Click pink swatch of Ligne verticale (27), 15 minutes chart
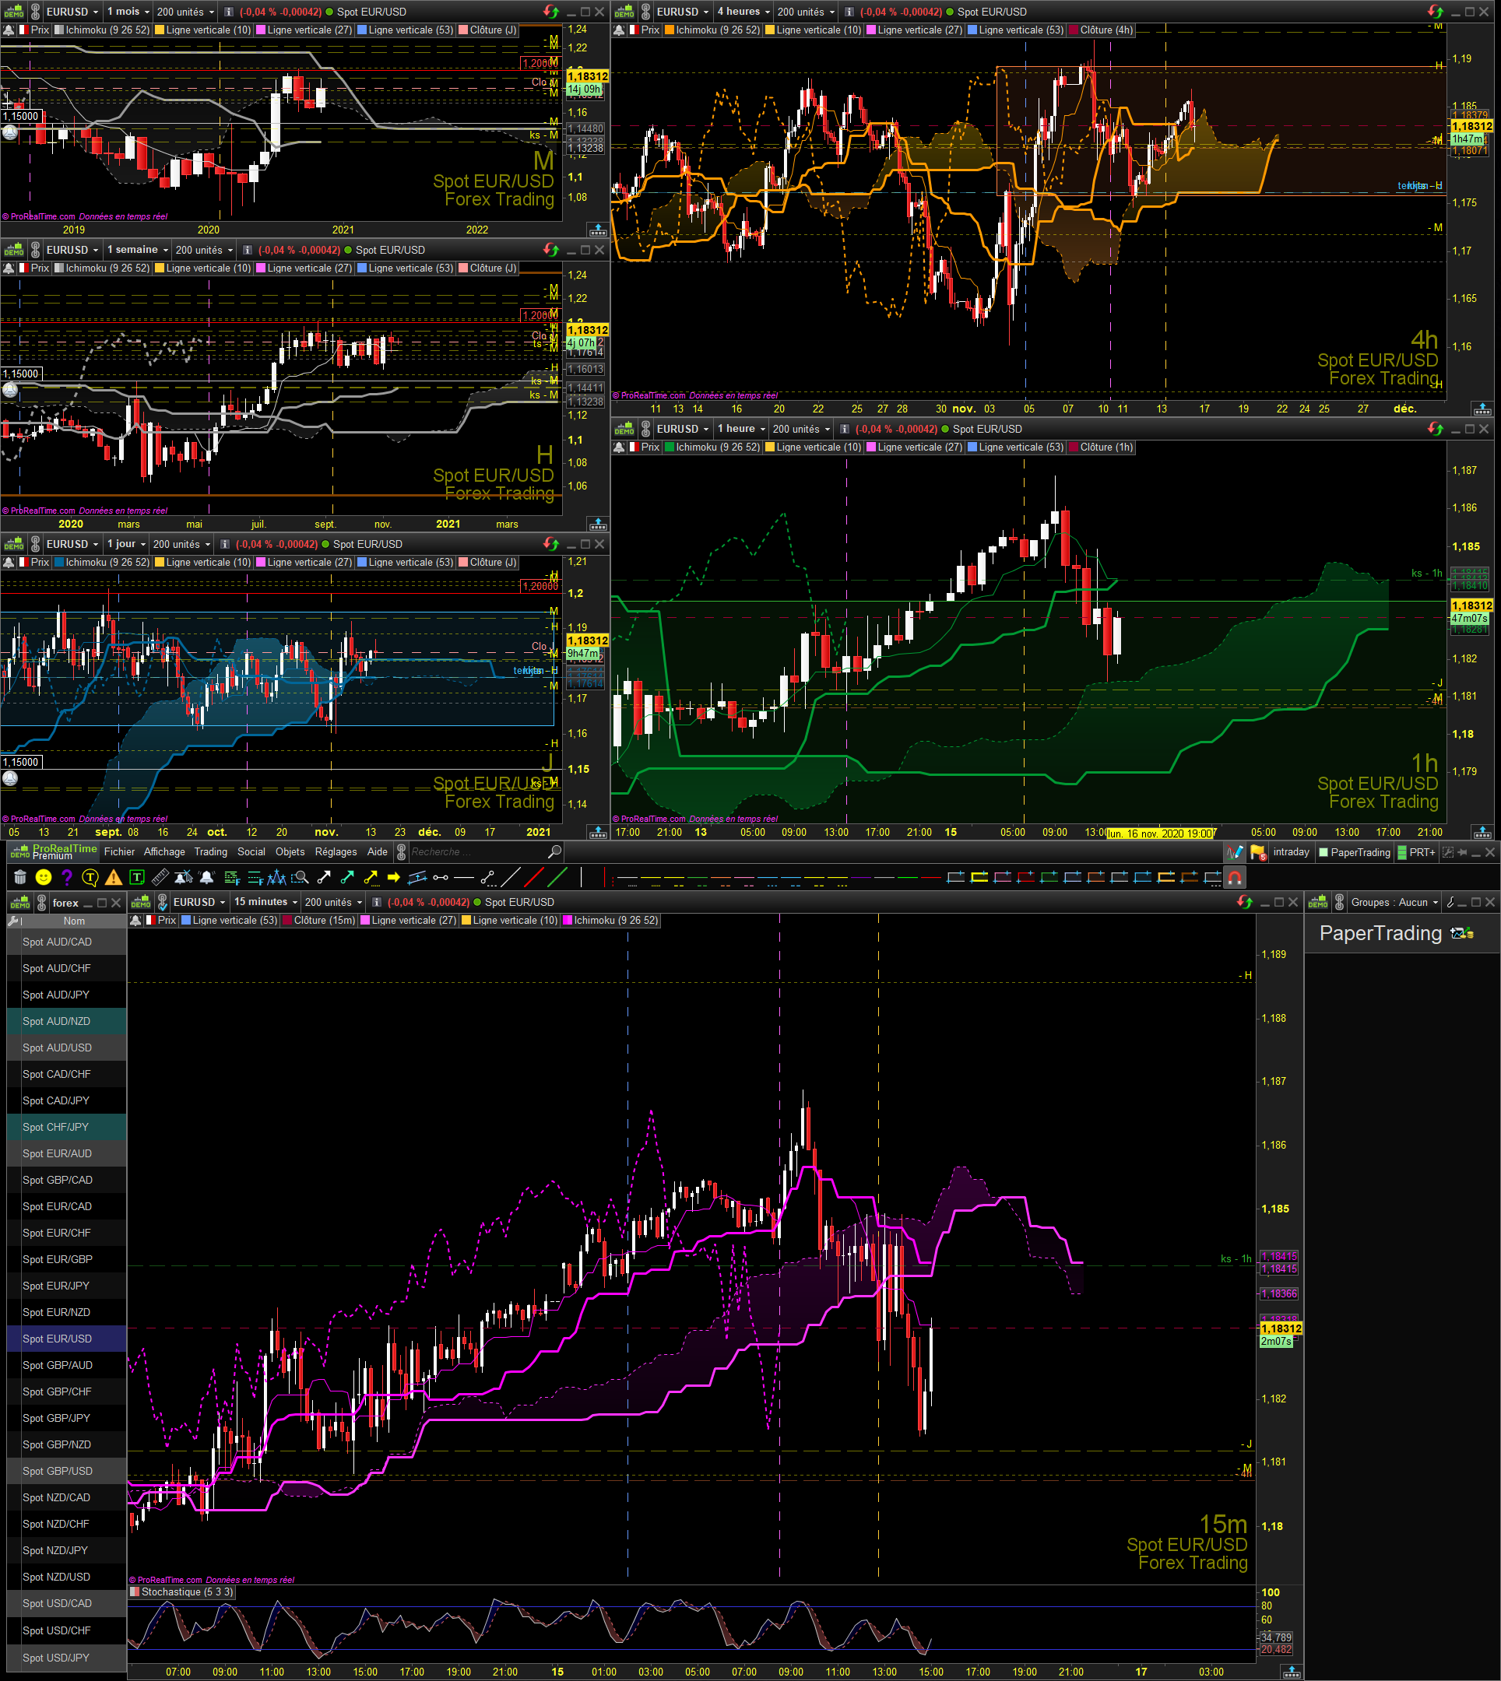This screenshot has width=1501, height=1681. (x=365, y=920)
